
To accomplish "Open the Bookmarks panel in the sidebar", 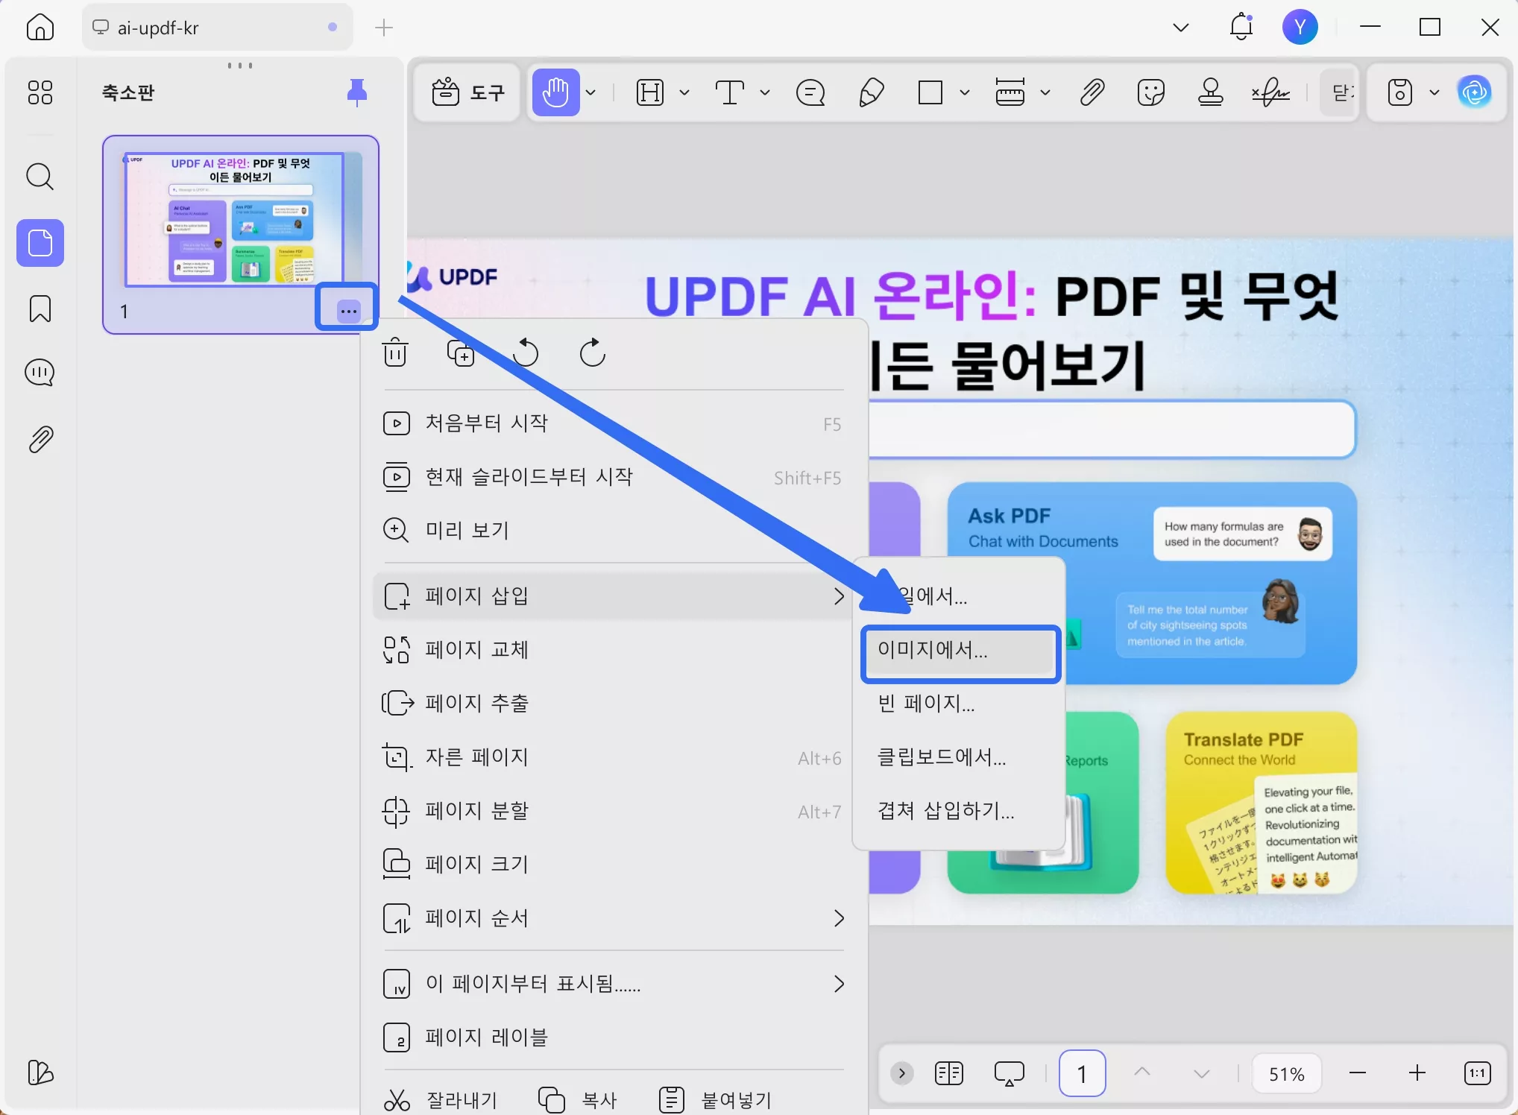I will pyautogui.click(x=40, y=308).
